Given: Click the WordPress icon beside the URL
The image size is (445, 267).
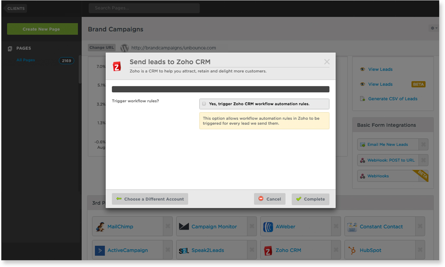Looking at the screenshot, I should pyautogui.click(x=124, y=48).
